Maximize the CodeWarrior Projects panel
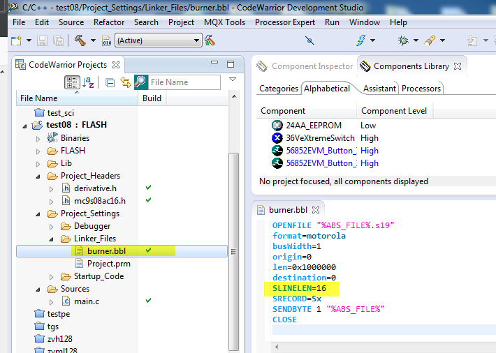496x353 pixels. tap(231, 64)
